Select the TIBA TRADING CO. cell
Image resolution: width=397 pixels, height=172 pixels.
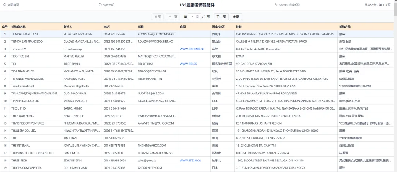tap(35, 71)
